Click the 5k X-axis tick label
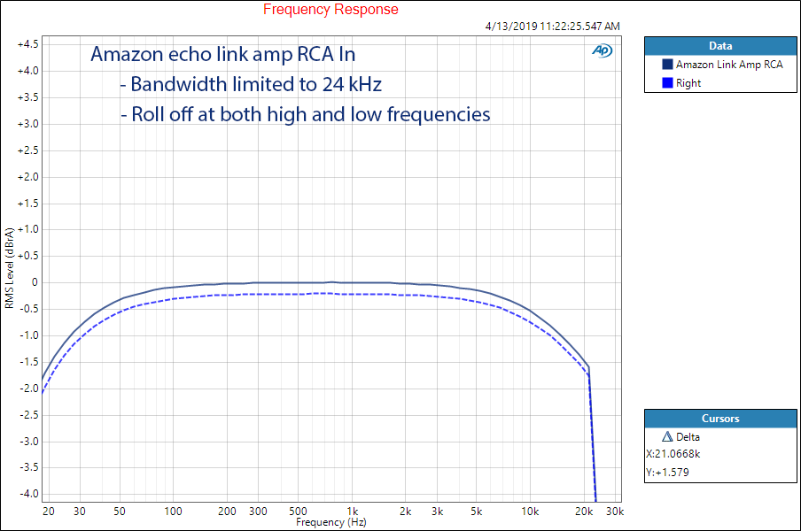The height and width of the screenshot is (531, 801). [476, 512]
